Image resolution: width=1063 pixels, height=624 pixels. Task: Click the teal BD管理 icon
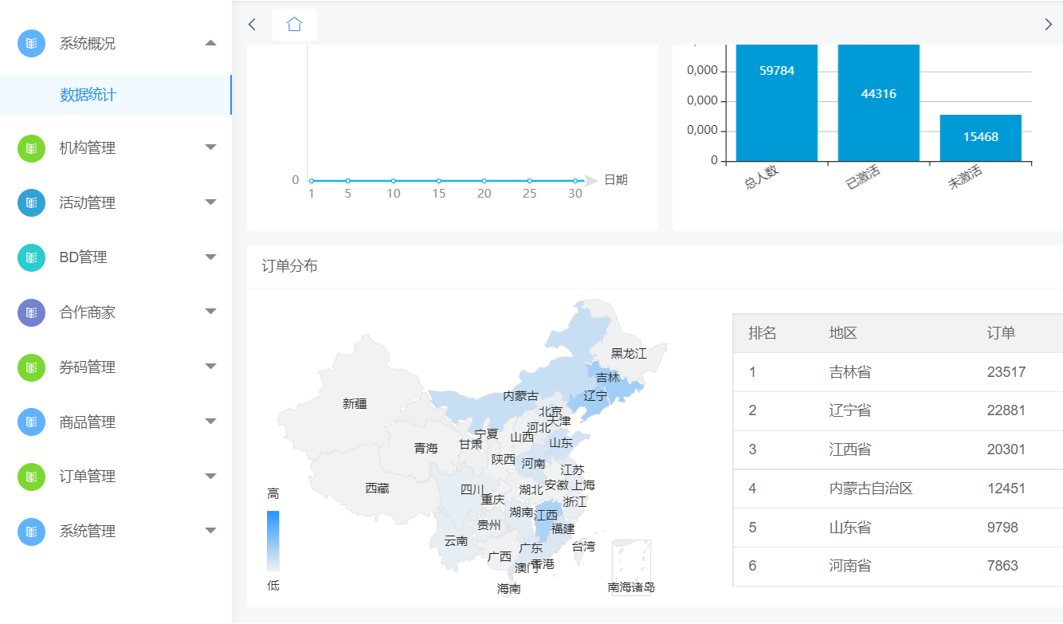coord(31,257)
